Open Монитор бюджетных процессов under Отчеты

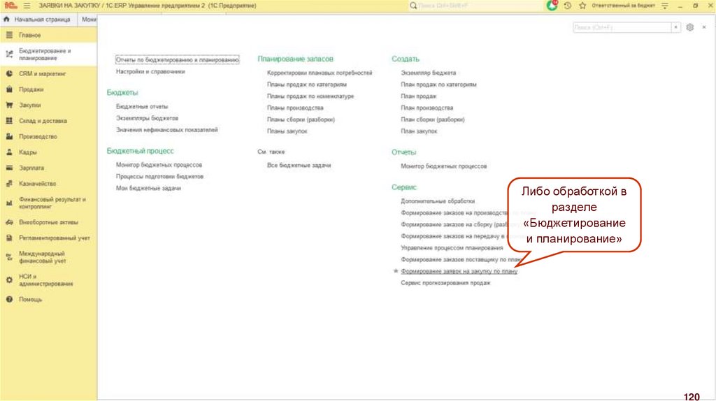tap(444, 166)
